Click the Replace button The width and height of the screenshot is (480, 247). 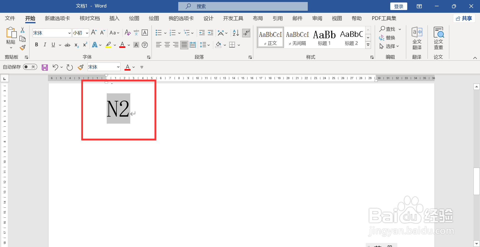click(x=387, y=38)
